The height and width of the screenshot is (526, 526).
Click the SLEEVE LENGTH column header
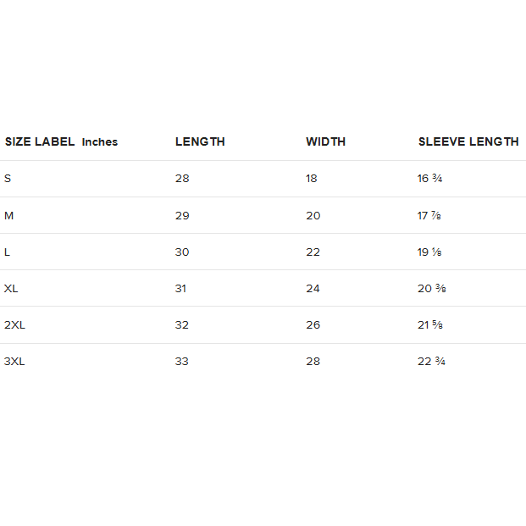tap(468, 141)
